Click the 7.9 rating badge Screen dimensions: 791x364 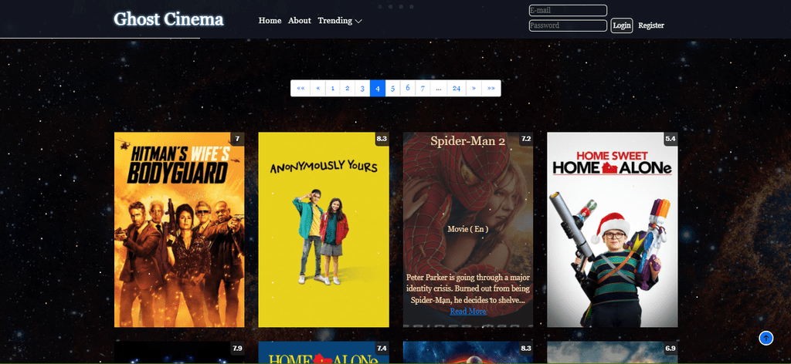[238, 348]
